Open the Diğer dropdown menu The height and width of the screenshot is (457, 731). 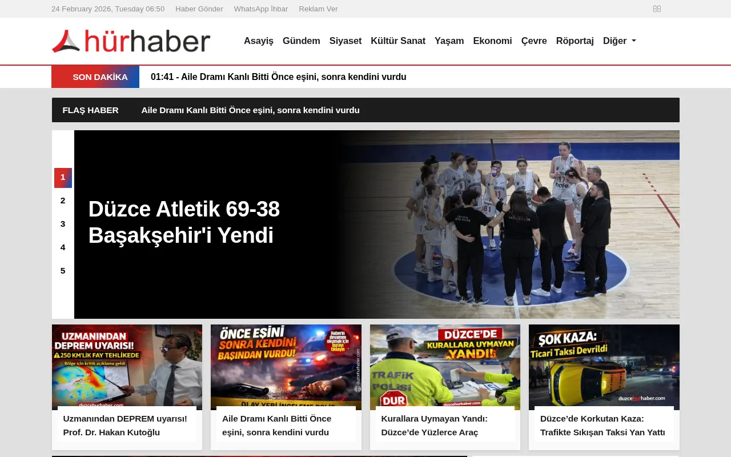point(619,41)
